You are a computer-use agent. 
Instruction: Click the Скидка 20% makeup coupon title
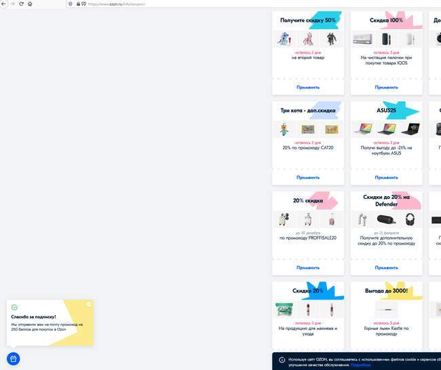coord(308,291)
